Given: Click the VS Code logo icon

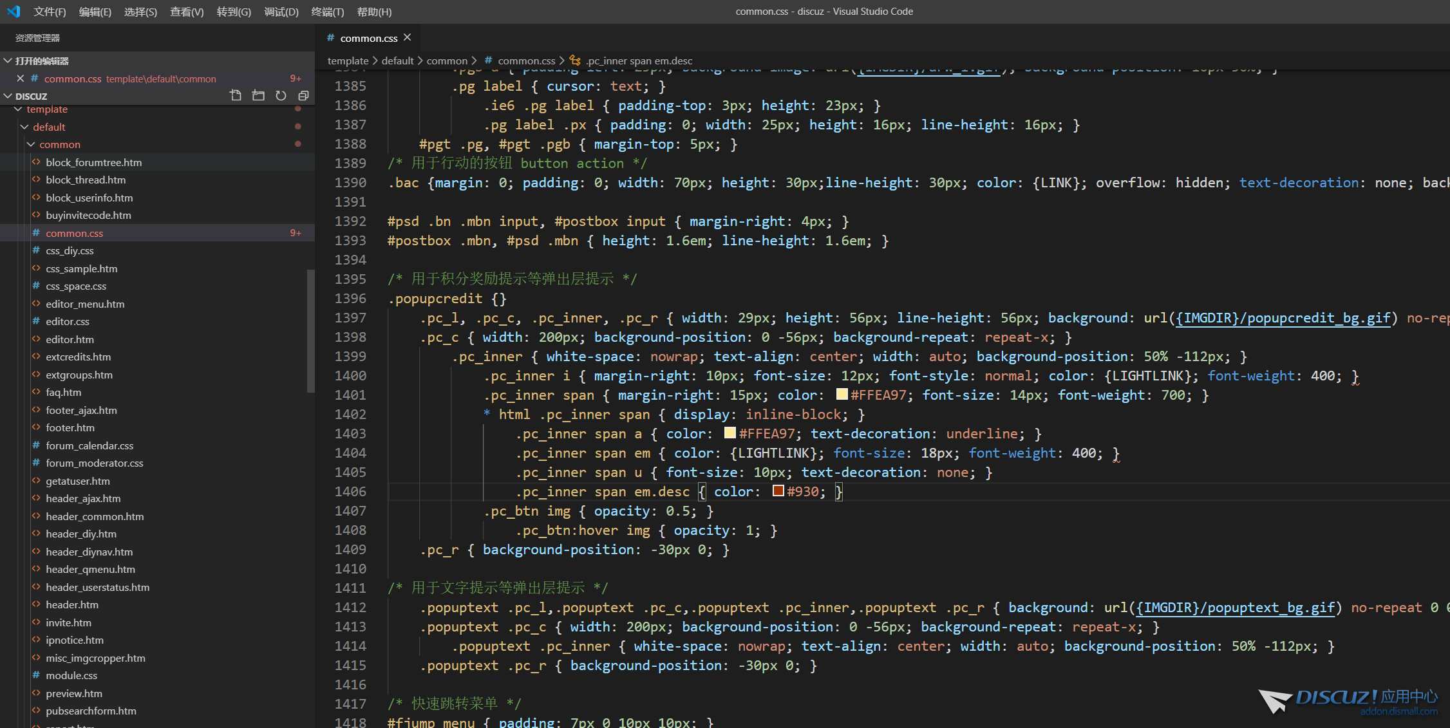Looking at the screenshot, I should click(14, 12).
